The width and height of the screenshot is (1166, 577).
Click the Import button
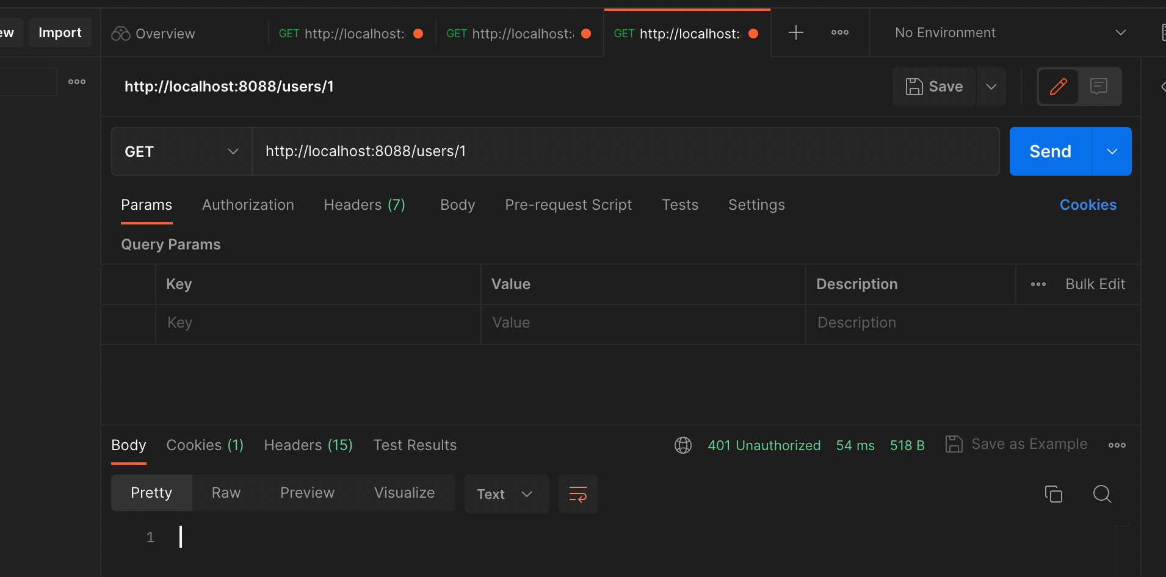click(x=60, y=32)
